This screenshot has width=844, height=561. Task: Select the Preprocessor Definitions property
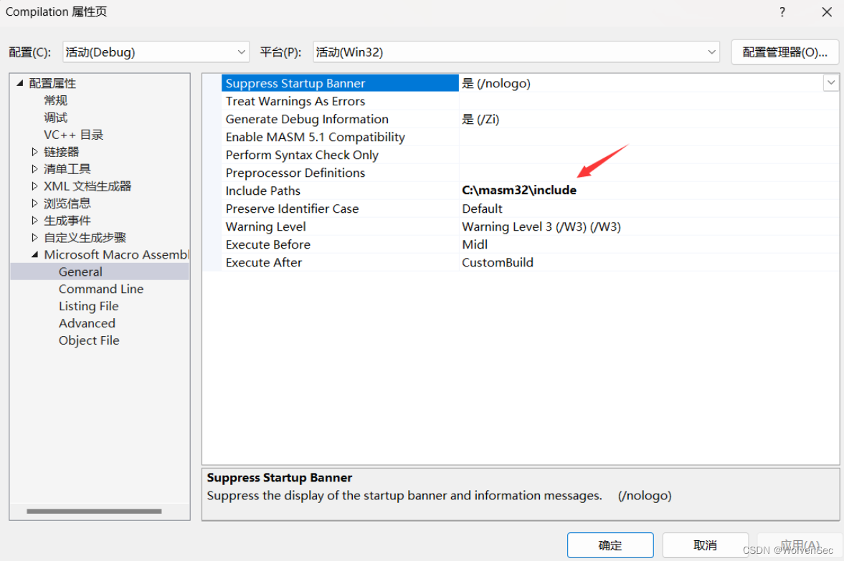340,173
